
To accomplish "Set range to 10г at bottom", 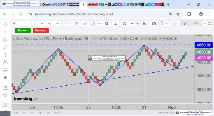I will (16, 113).
